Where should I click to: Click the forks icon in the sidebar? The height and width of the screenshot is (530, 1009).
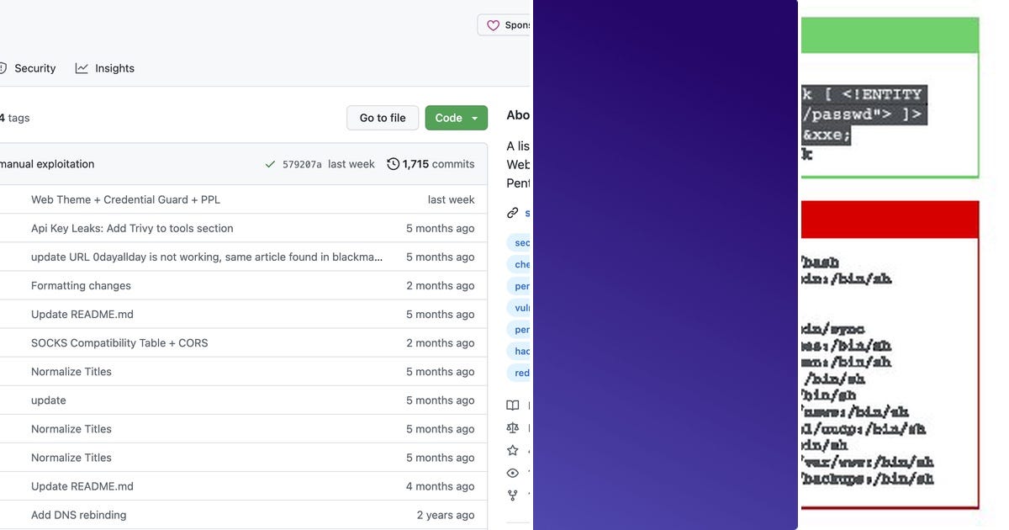pyautogui.click(x=513, y=495)
